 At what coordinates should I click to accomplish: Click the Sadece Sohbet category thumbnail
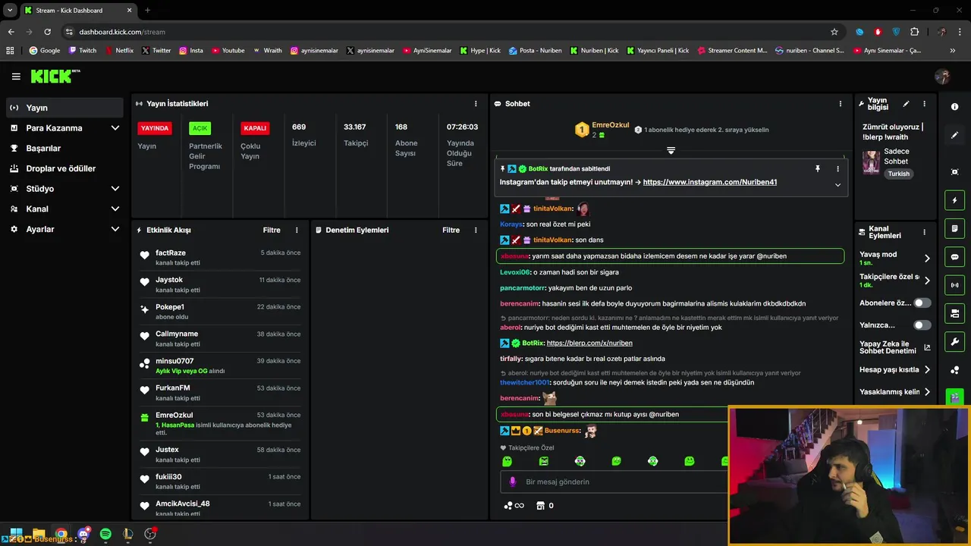(871, 162)
